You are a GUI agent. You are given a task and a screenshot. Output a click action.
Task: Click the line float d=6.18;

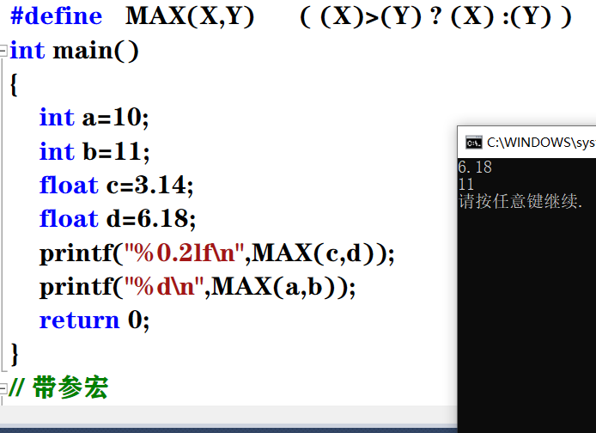click(x=118, y=219)
